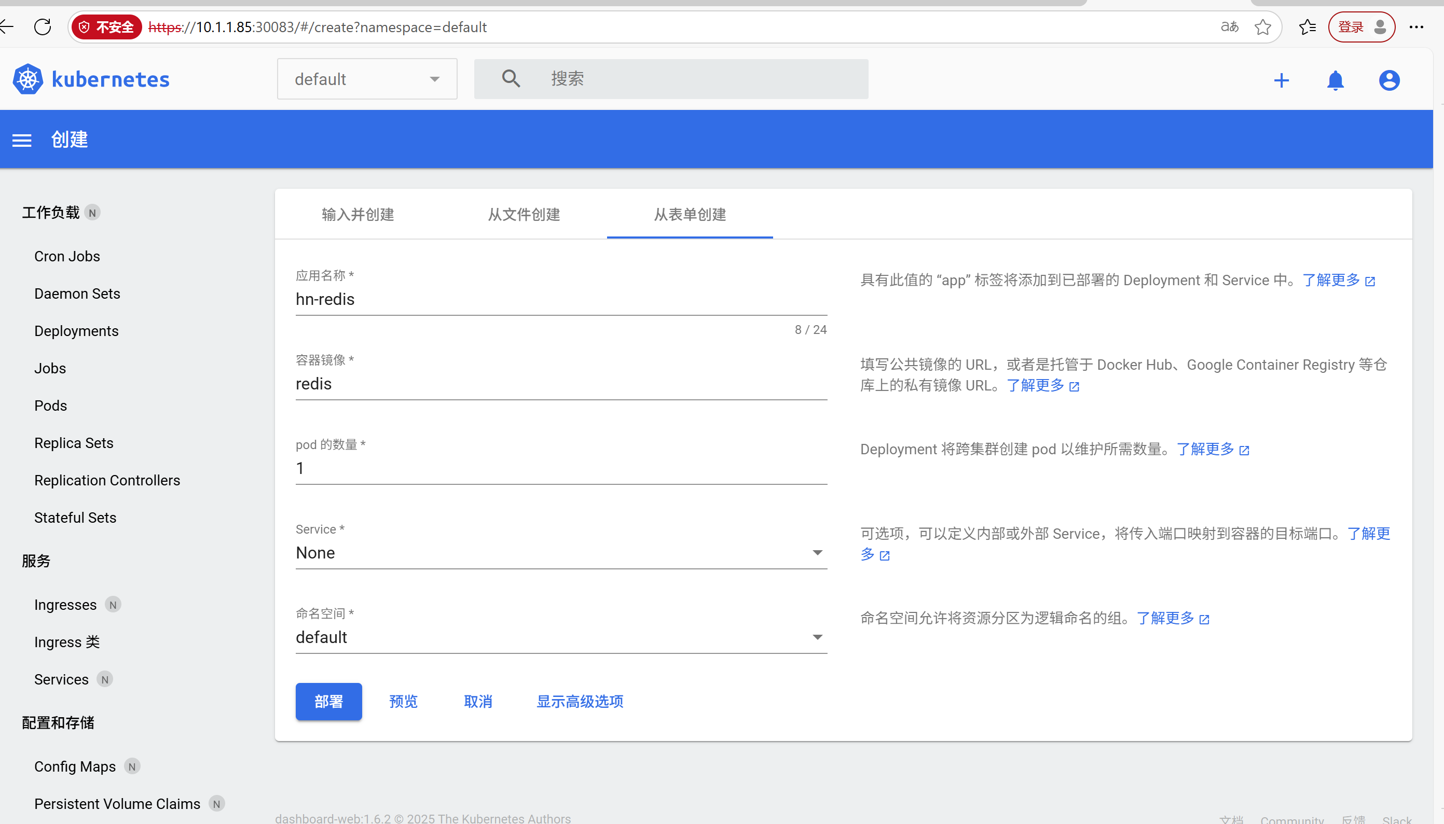Open browser settings three-dot menu
The image size is (1444, 824).
(x=1415, y=26)
